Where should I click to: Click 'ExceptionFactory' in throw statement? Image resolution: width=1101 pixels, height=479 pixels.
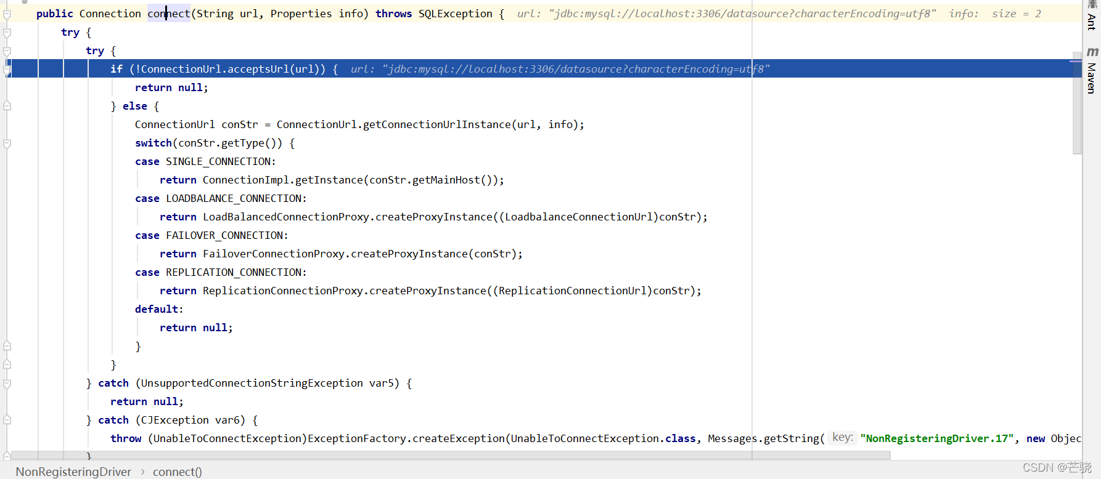click(x=357, y=438)
